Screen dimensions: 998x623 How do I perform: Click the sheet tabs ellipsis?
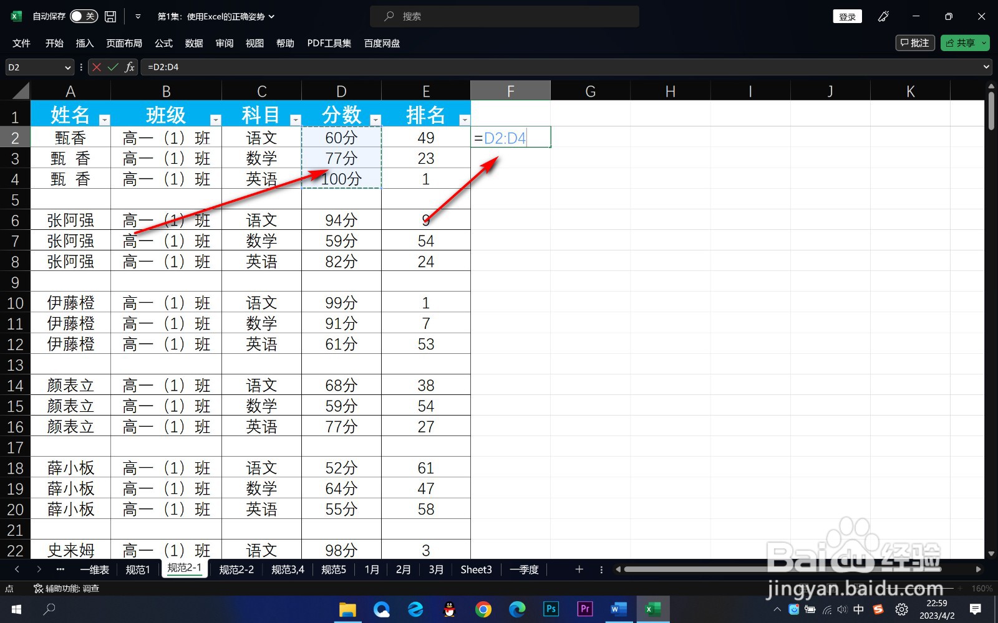pyautogui.click(x=60, y=569)
